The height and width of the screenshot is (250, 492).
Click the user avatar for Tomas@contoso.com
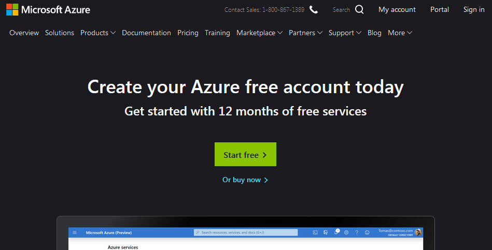(x=418, y=232)
